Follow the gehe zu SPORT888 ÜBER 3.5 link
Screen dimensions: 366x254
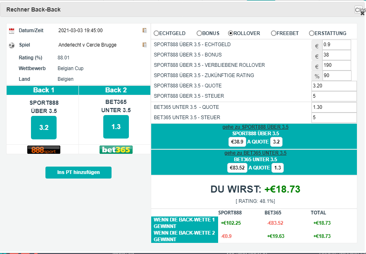pos(255,127)
